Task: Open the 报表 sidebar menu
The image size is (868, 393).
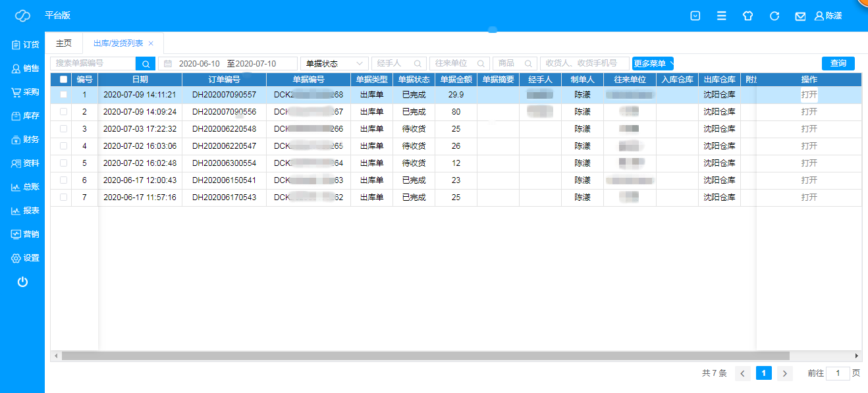Action: (x=25, y=211)
